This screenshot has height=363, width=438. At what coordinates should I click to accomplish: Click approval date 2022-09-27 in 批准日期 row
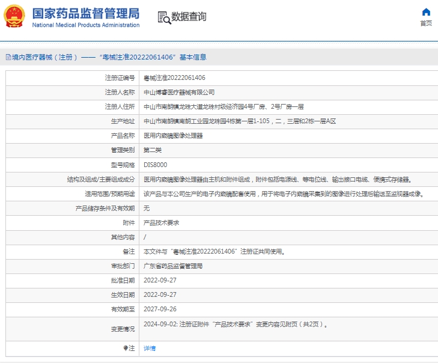(160, 280)
